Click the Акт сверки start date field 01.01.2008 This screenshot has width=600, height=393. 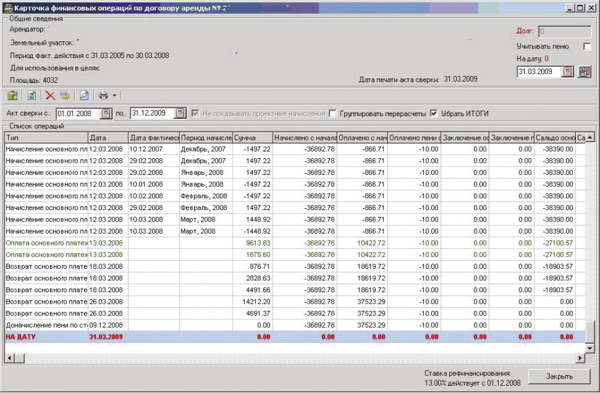[x=79, y=113]
